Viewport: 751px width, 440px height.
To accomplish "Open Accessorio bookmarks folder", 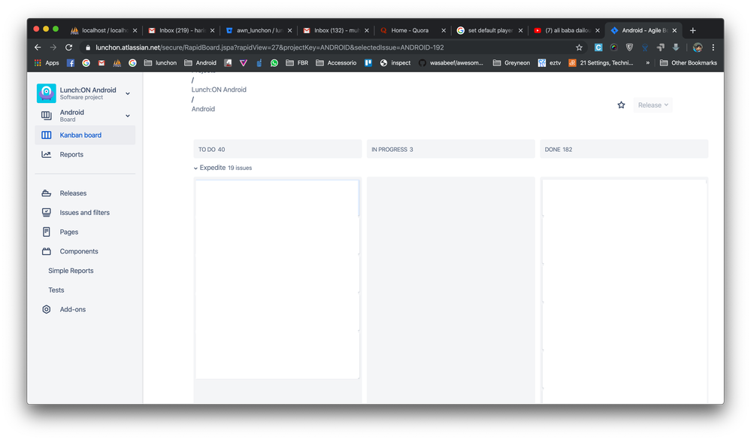I will 336,62.
